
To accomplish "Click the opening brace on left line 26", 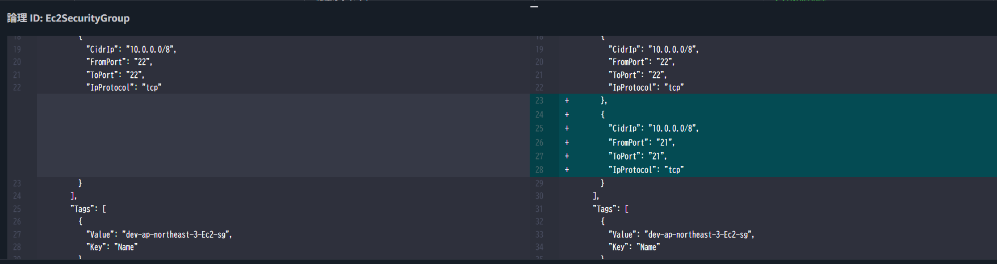I will click(x=80, y=221).
